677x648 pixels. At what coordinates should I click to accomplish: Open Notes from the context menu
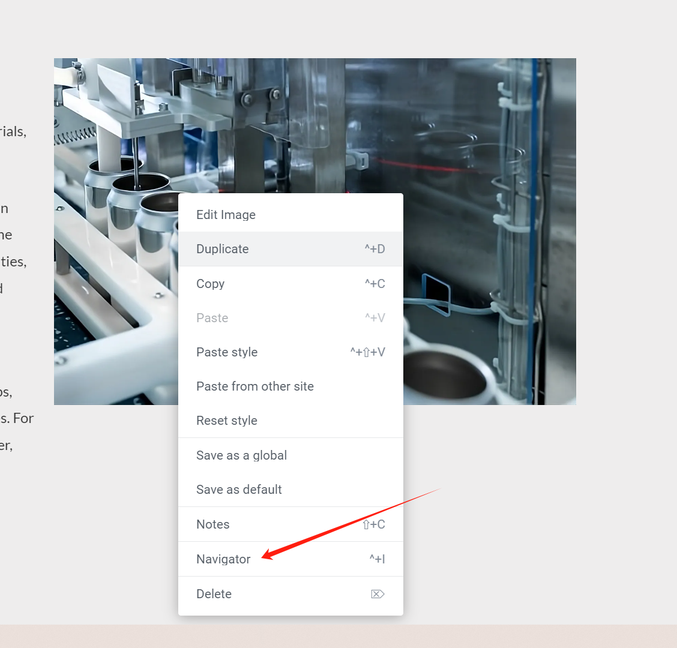tap(290, 524)
